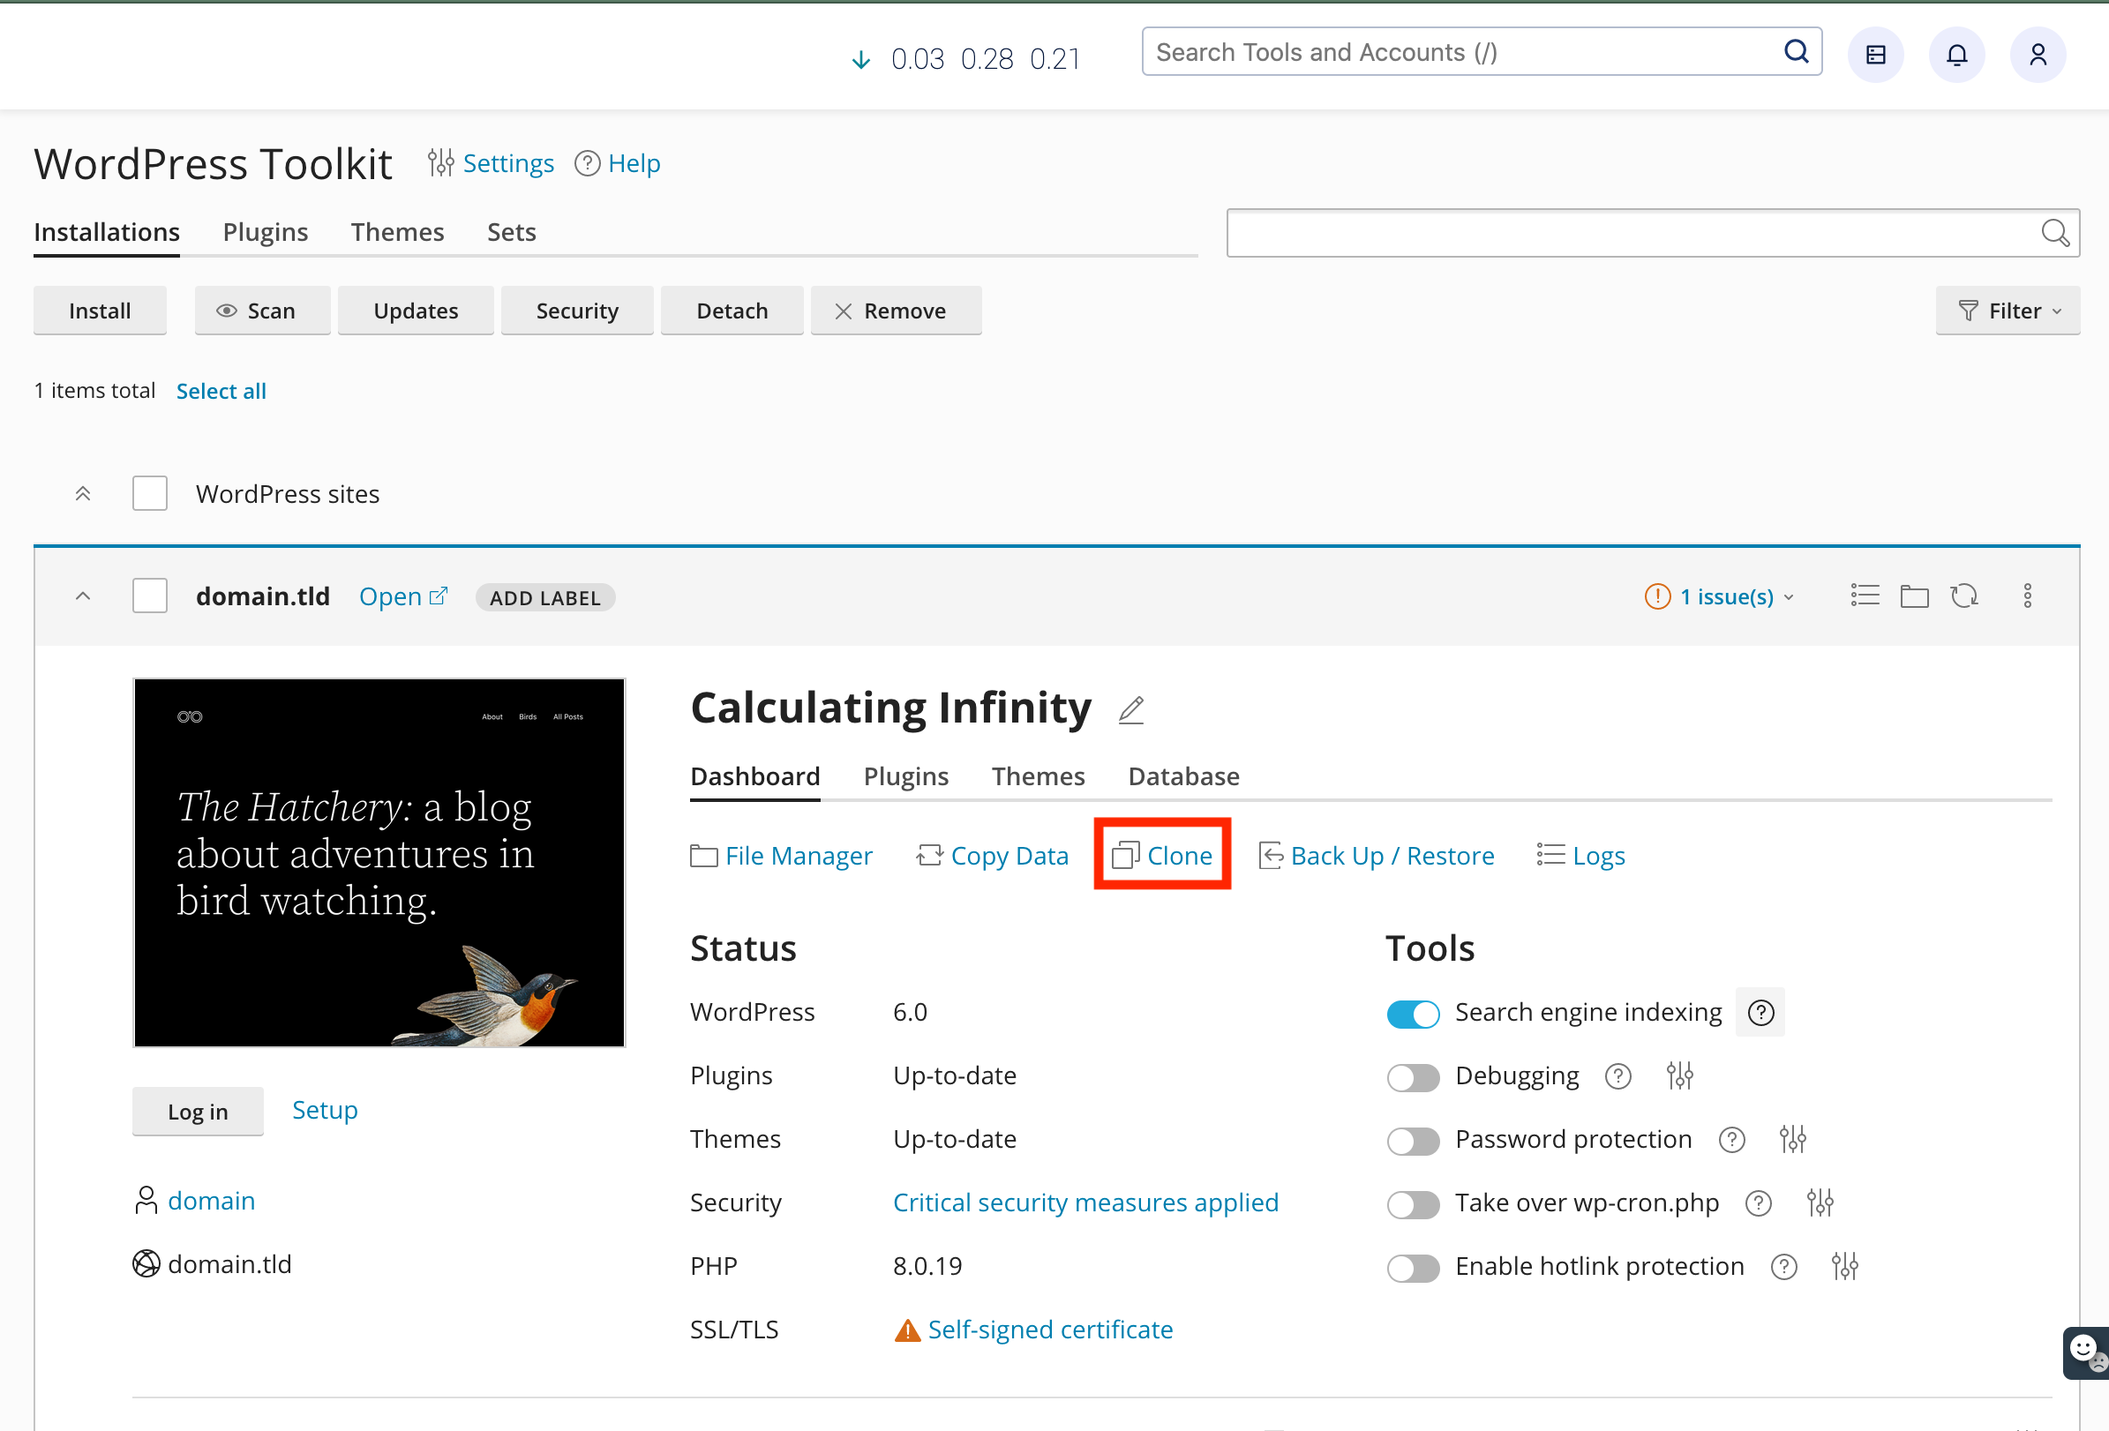Open WordPress Toolkit Settings link

coord(491,163)
